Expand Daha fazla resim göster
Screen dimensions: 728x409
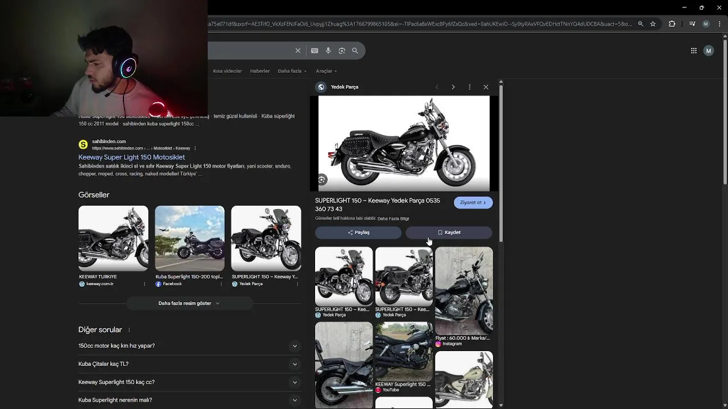pos(189,303)
